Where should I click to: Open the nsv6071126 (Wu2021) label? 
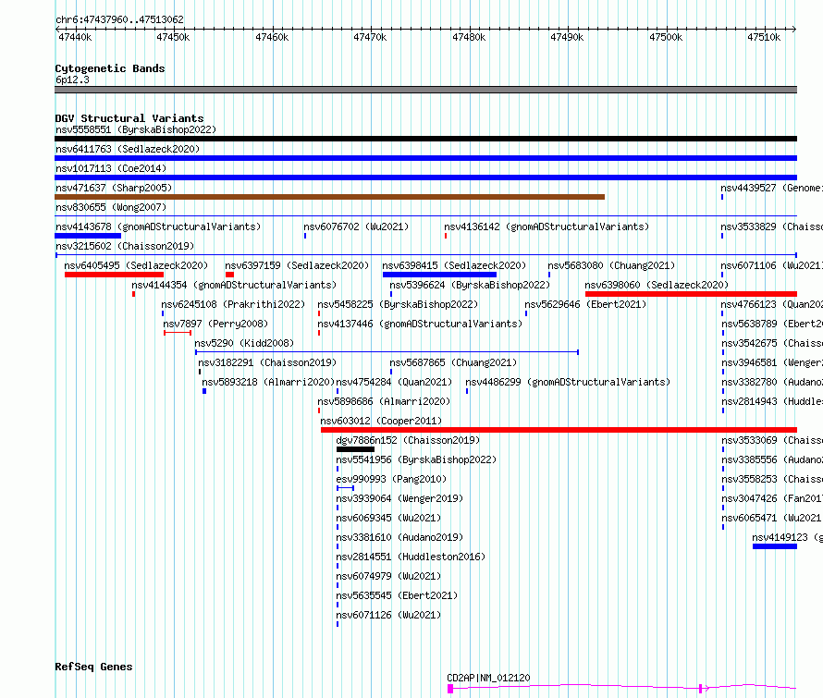(388, 615)
